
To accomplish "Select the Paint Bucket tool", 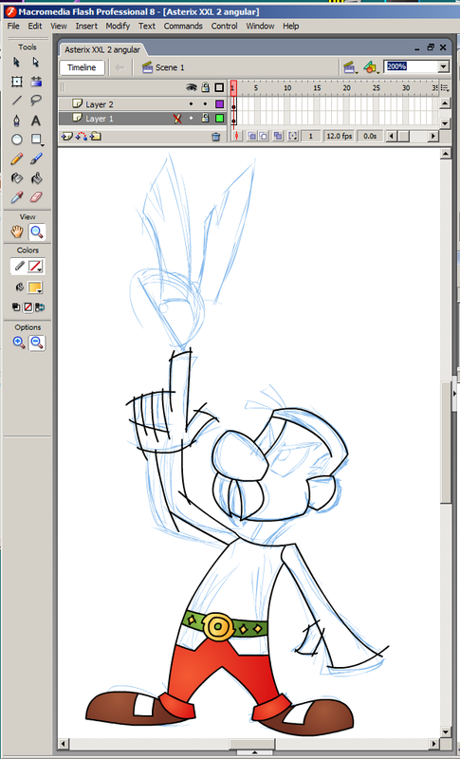I will pos(36,178).
